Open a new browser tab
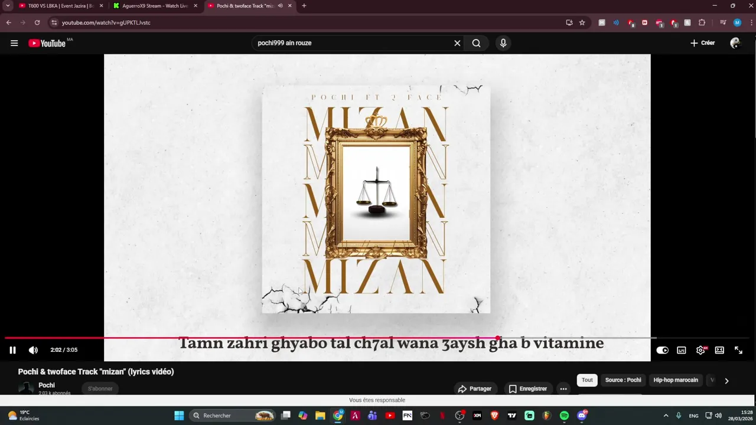 point(304,6)
